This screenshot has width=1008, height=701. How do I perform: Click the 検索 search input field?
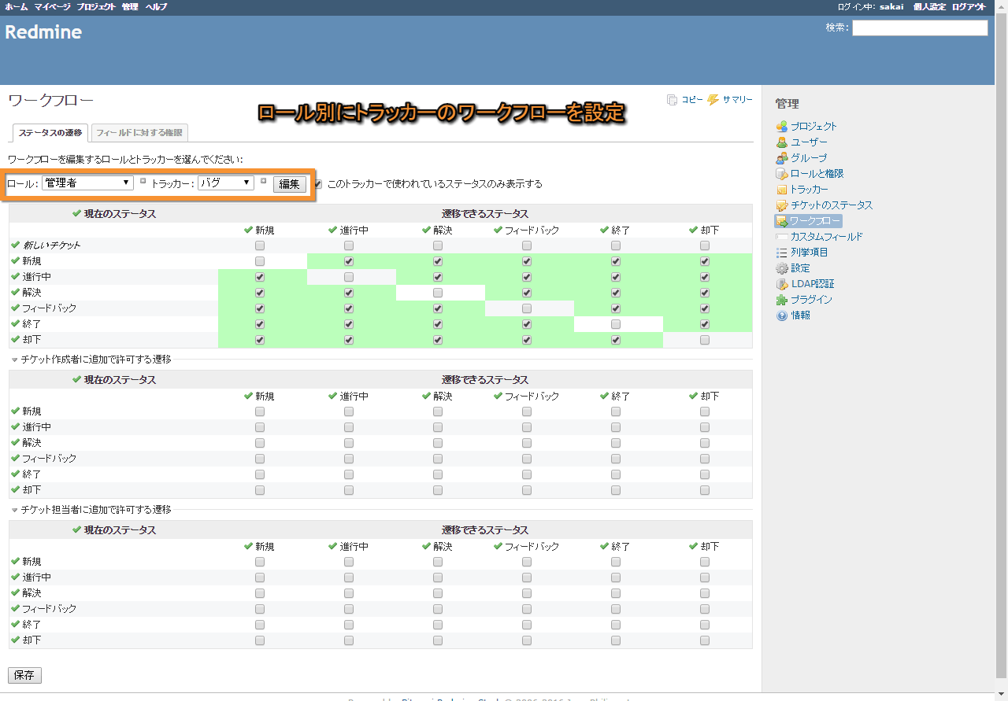[x=920, y=28]
